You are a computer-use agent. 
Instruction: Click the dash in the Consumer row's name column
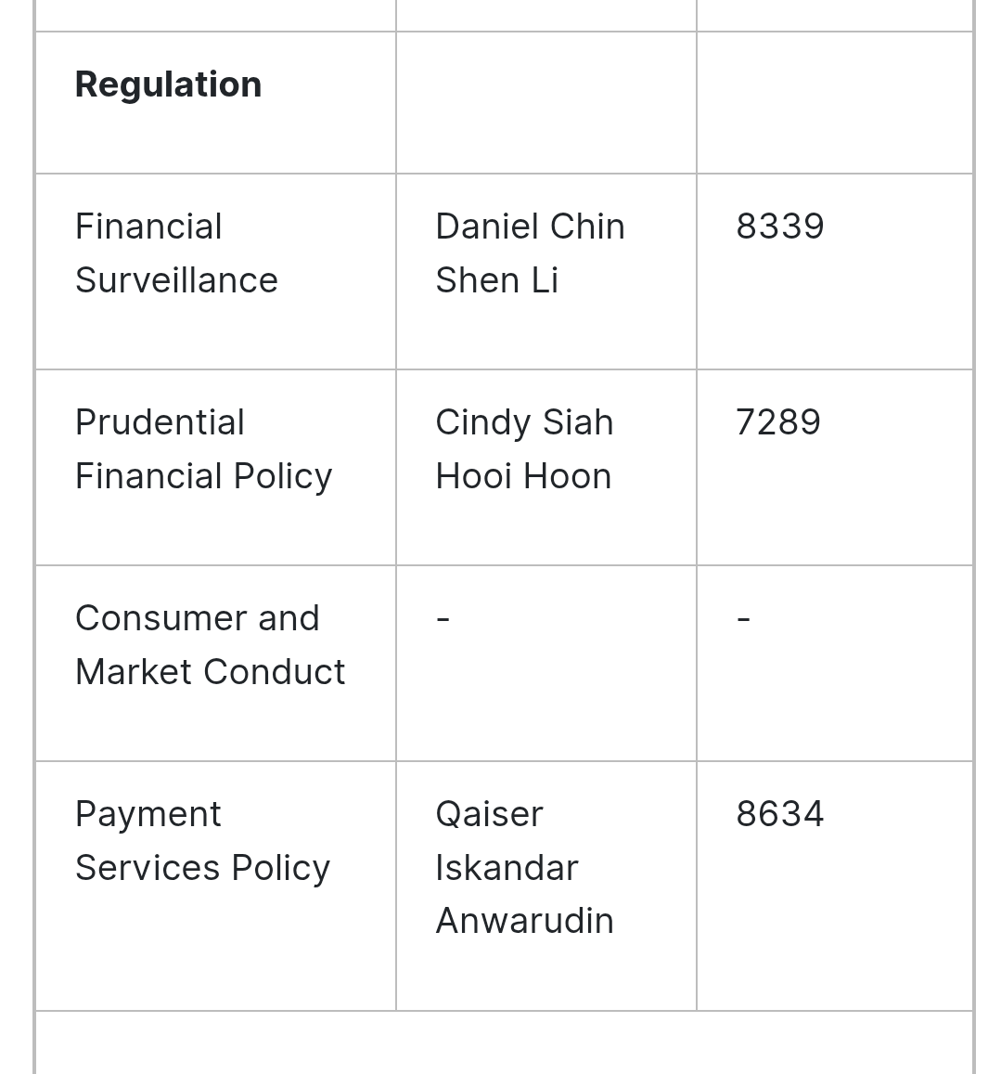[443, 619]
